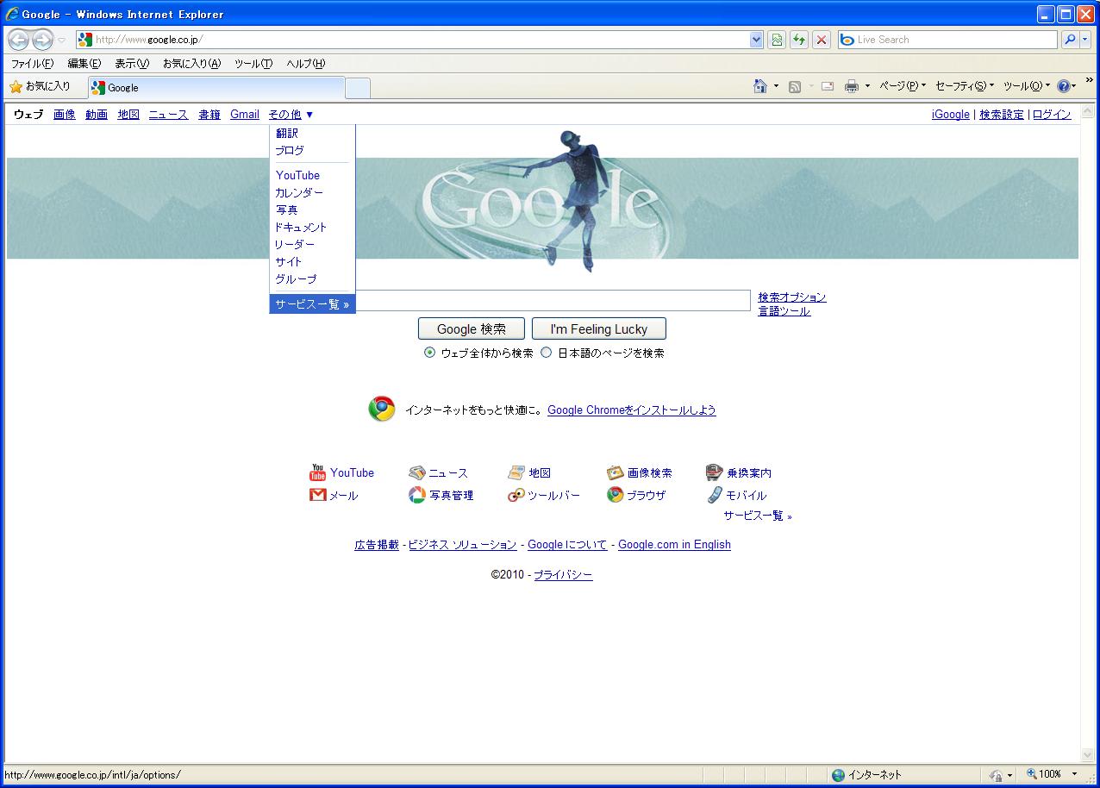Click in the Live Search input field
The image size is (1100, 788).
click(x=948, y=40)
